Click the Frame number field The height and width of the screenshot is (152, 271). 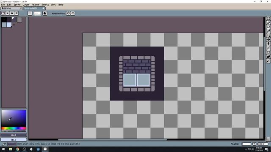[x=246, y=144]
